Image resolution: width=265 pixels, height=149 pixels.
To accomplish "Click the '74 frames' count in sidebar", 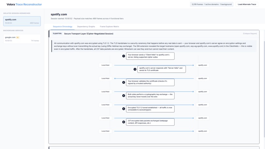I will [x=35, y=41].
